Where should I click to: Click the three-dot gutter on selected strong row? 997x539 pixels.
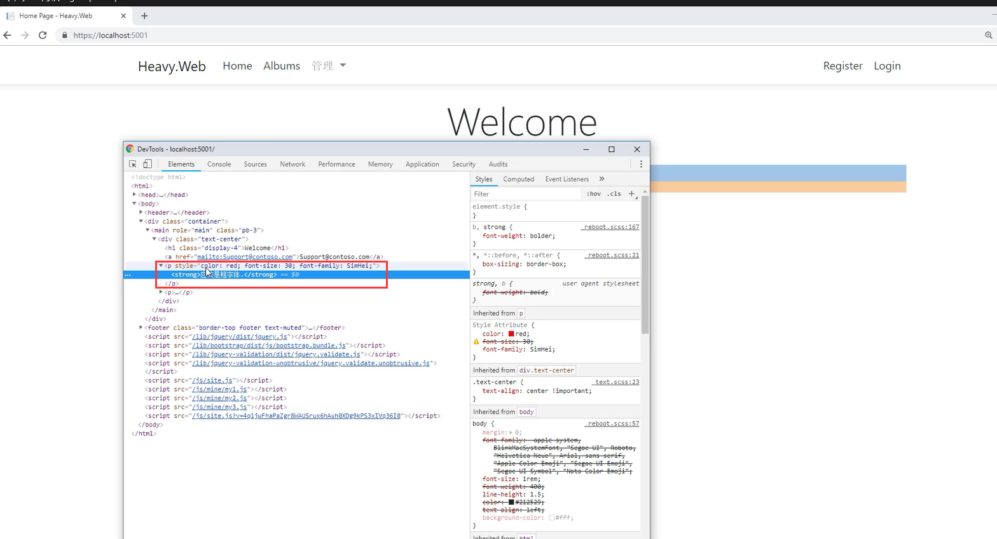(127, 275)
